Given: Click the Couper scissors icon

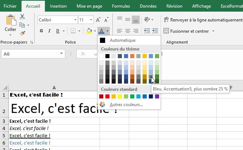Looking at the screenshot, I should pos(22,16).
